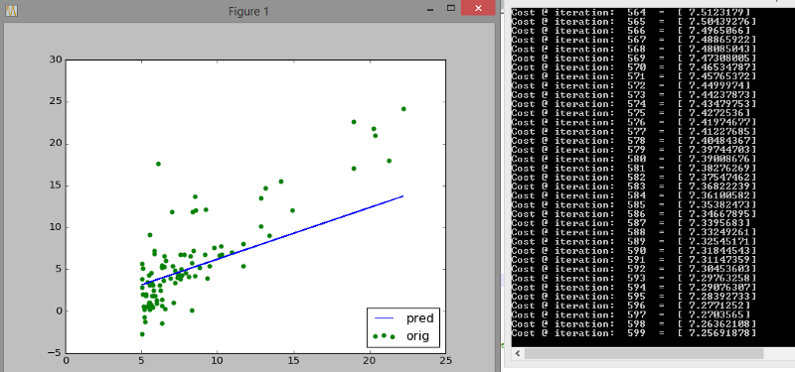Click the pred label in the legend
795x372 pixels.
[x=419, y=318]
